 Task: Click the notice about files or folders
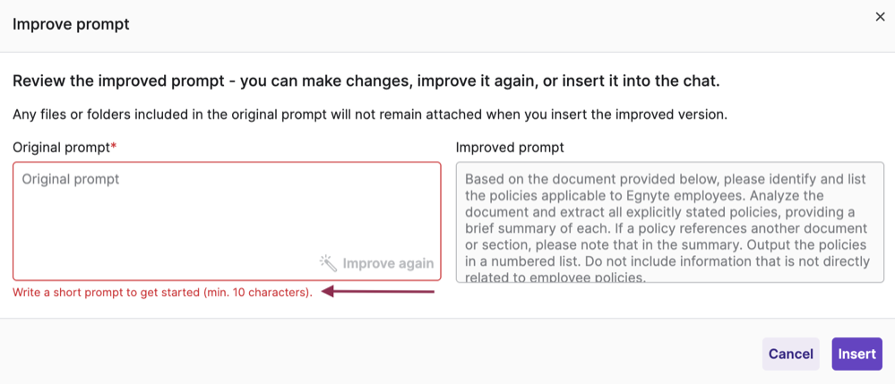click(370, 114)
